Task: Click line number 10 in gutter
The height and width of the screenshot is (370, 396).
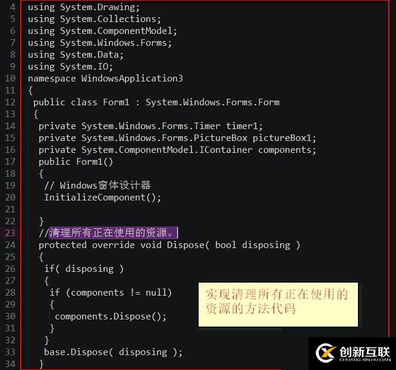Action: (x=10, y=79)
